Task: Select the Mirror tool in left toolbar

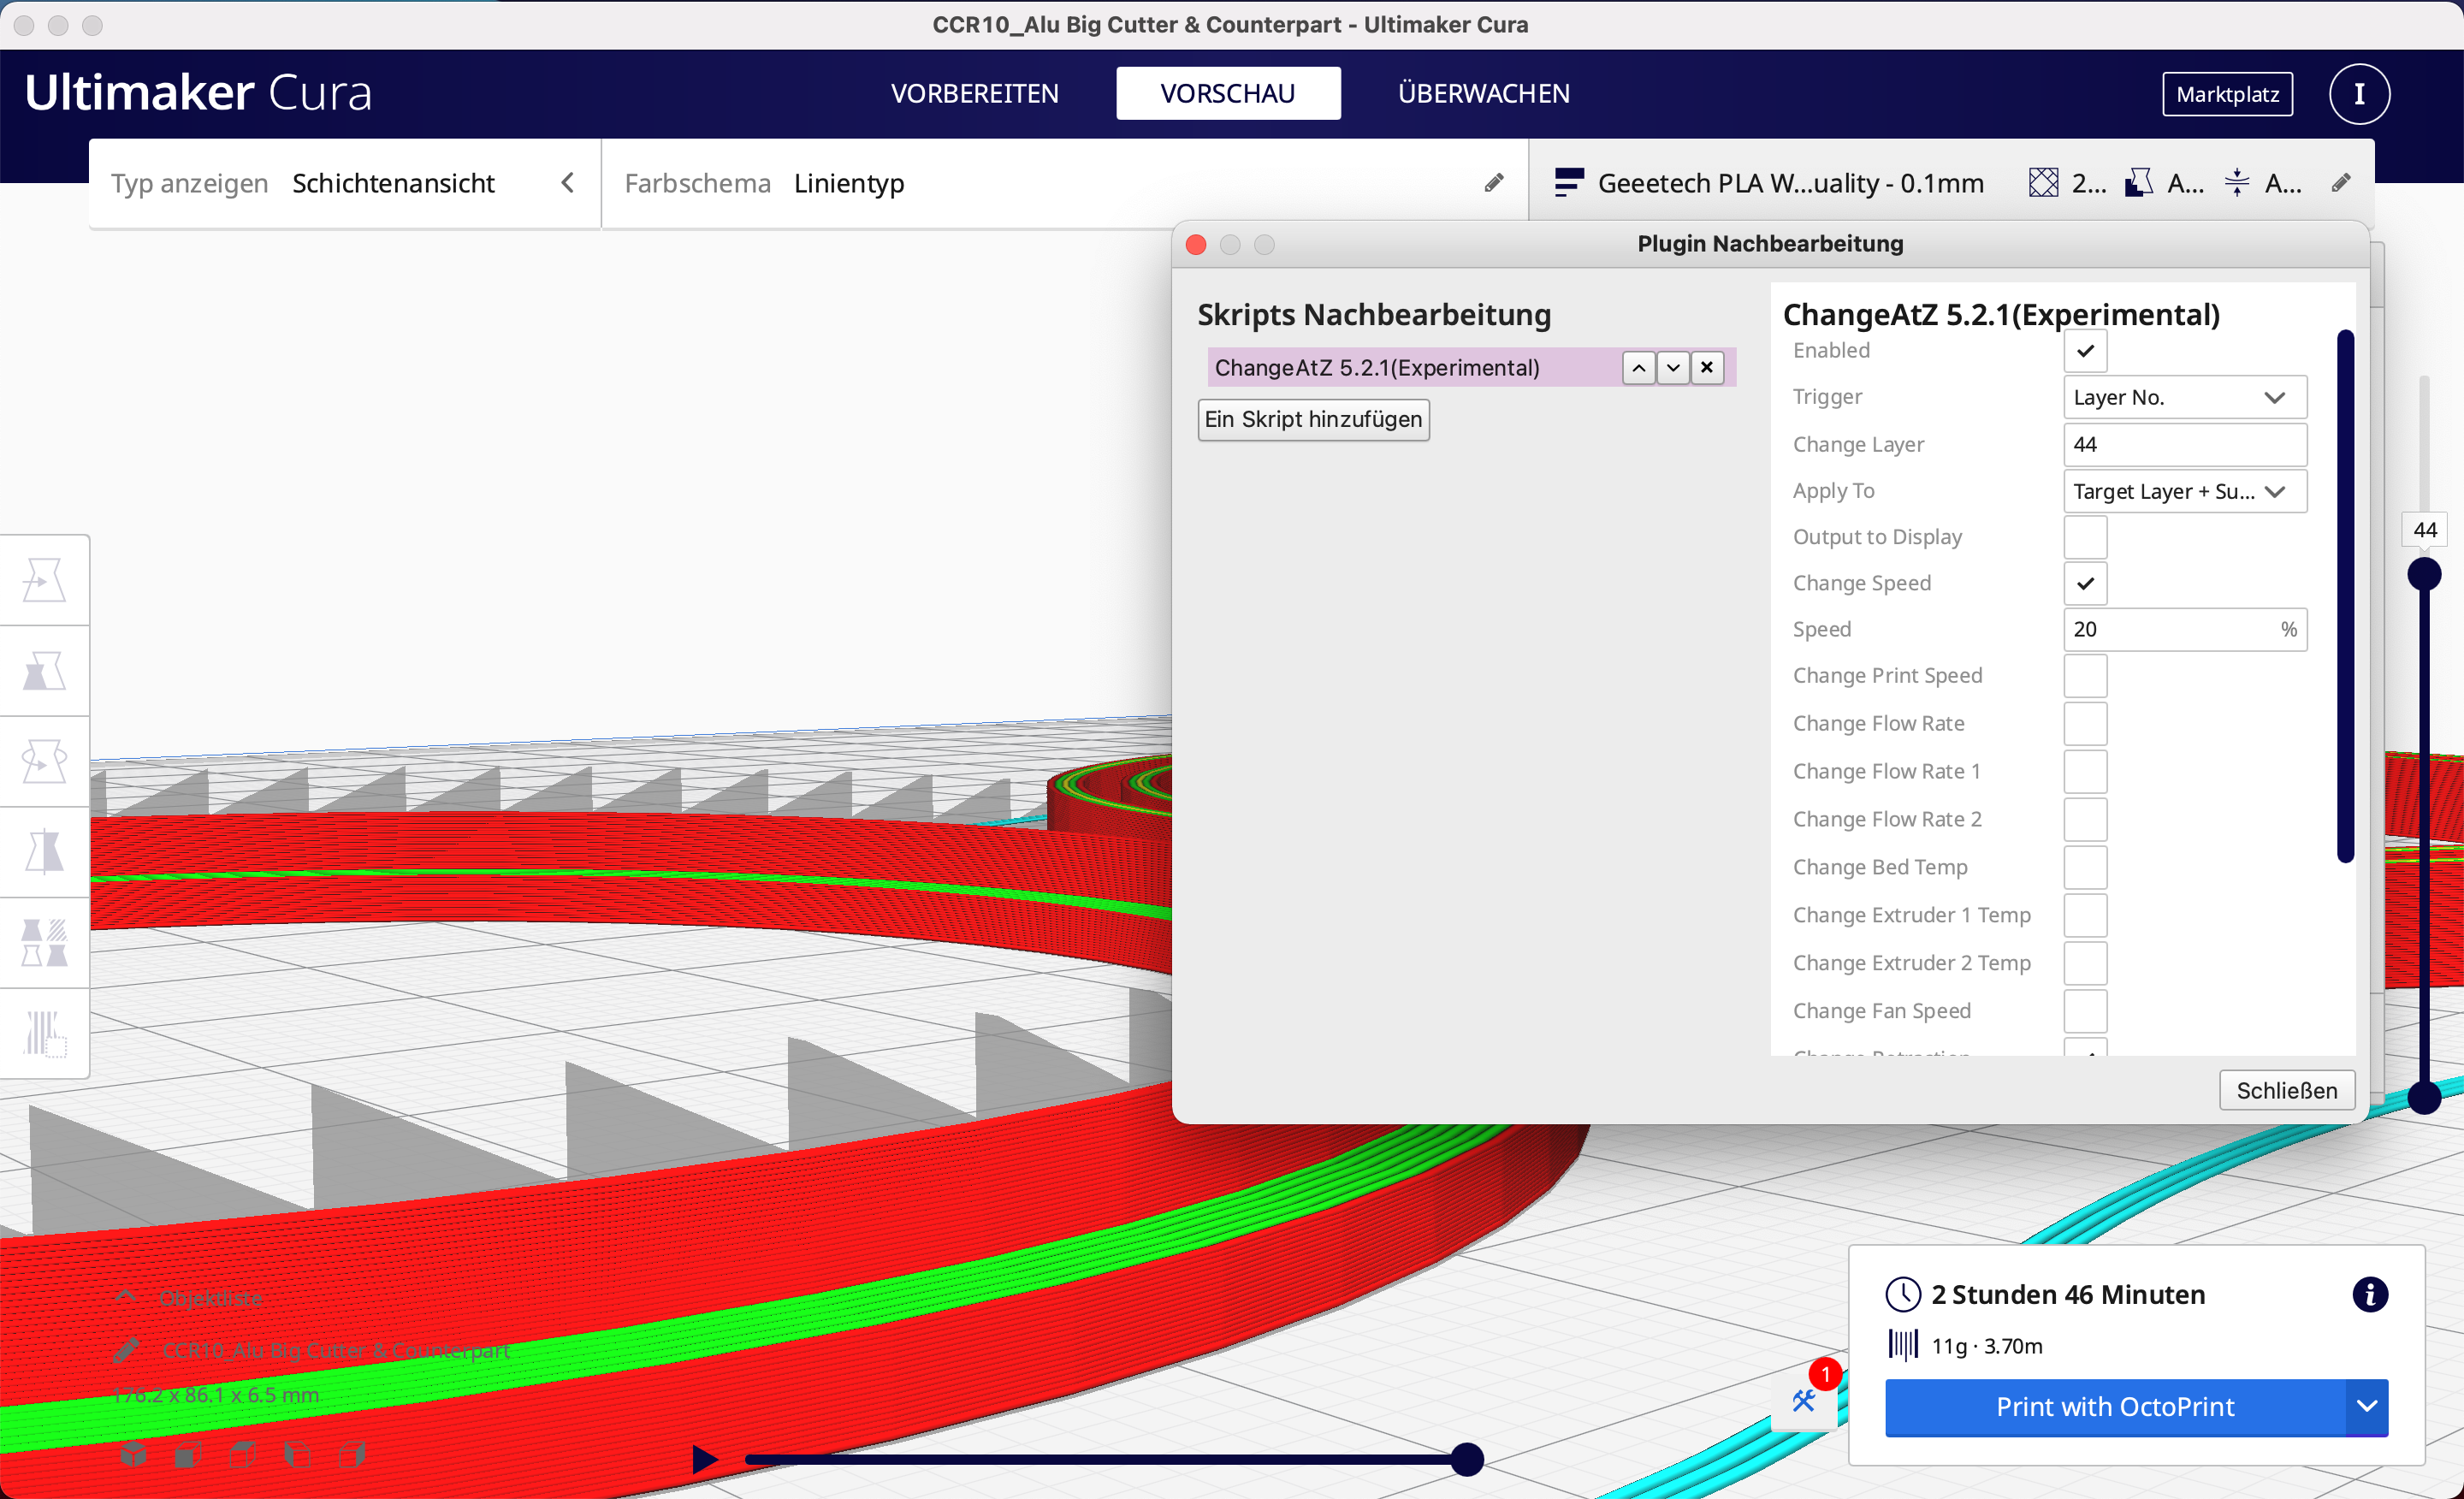Action: tap(44, 851)
